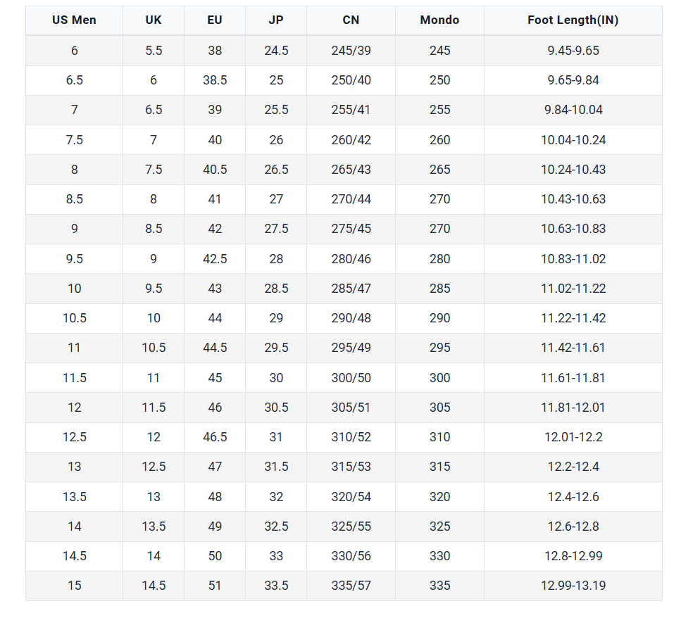This screenshot has height=618, width=681.
Task: Select the EU 40.5 cell
Action: [215, 170]
